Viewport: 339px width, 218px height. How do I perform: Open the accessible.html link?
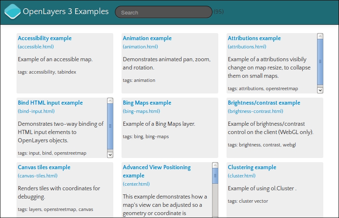point(36,47)
